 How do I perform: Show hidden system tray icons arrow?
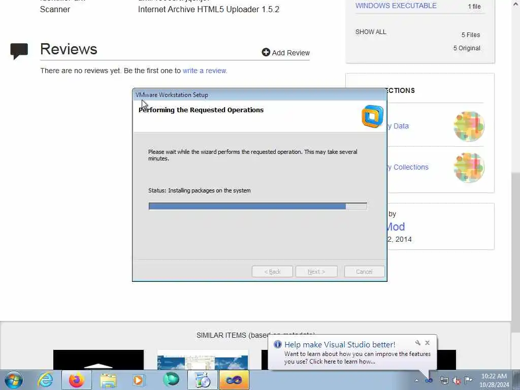click(x=416, y=380)
